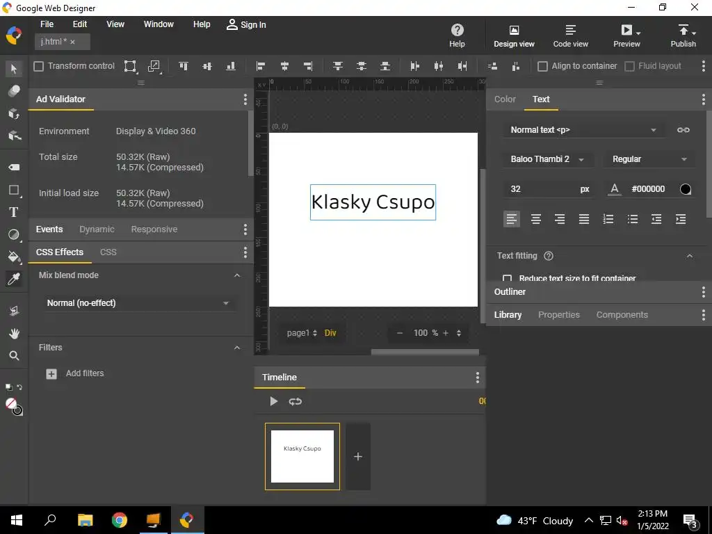Click Add filters button
Image resolution: width=712 pixels, height=534 pixels.
(x=75, y=373)
